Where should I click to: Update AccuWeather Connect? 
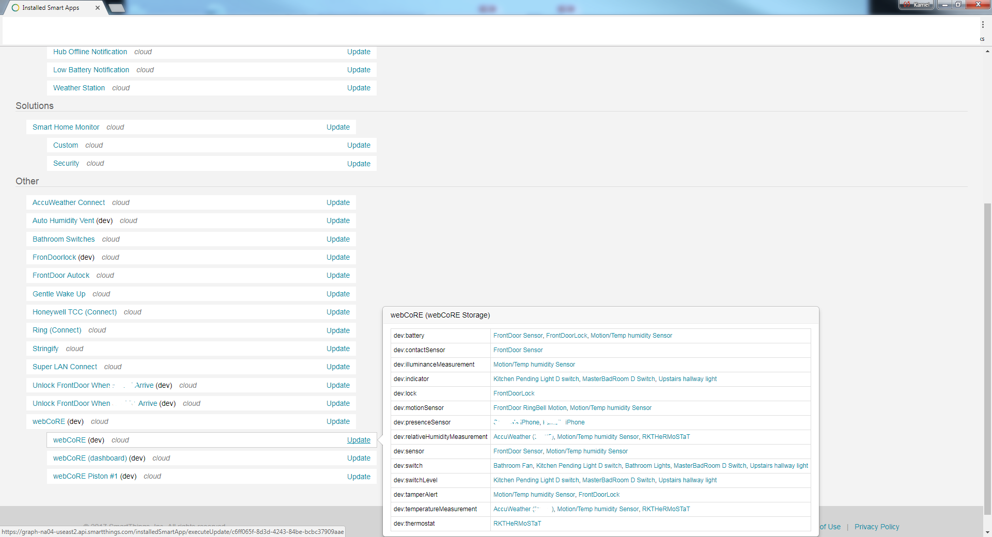coord(338,202)
